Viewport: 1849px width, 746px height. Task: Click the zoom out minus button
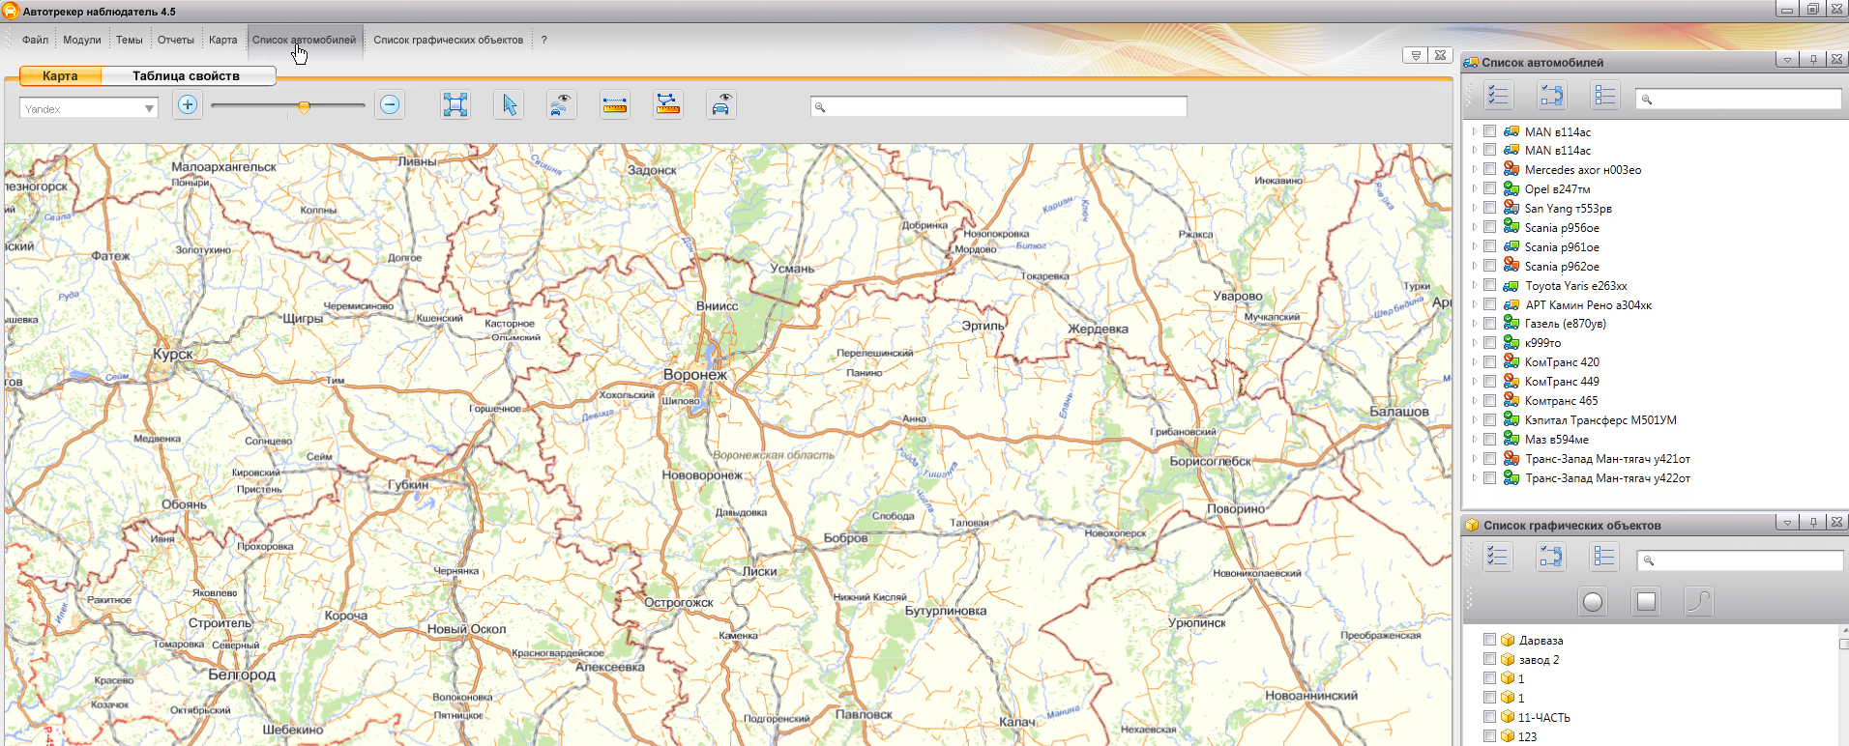click(x=390, y=104)
